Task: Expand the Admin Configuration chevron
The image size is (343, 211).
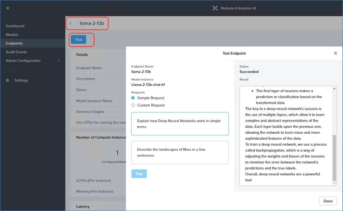Action: point(59,61)
